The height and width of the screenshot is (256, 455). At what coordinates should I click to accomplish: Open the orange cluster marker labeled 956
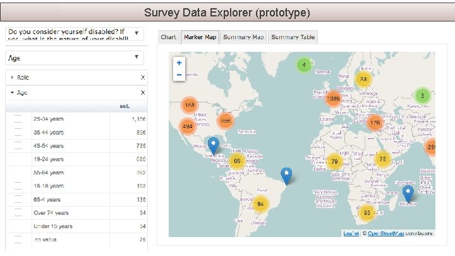click(225, 121)
